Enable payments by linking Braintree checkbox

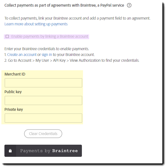click(7, 36)
